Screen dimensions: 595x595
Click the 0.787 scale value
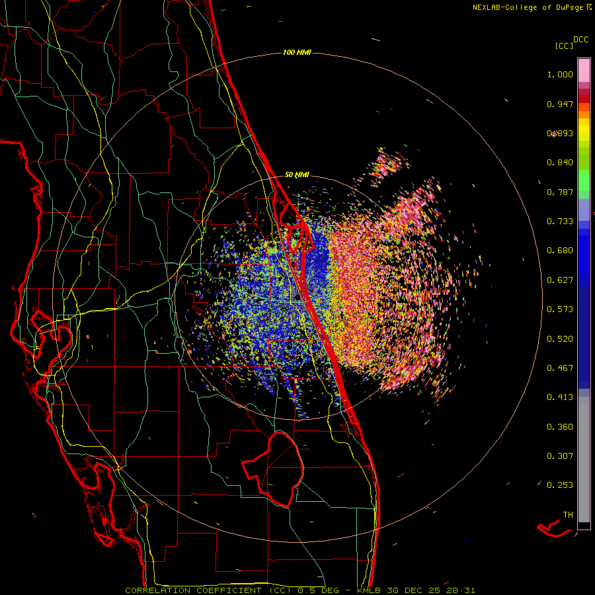pos(560,192)
